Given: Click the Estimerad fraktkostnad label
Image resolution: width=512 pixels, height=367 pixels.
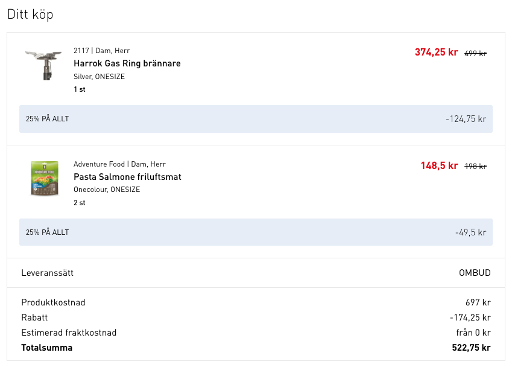Looking at the screenshot, I should coord(69,333).
